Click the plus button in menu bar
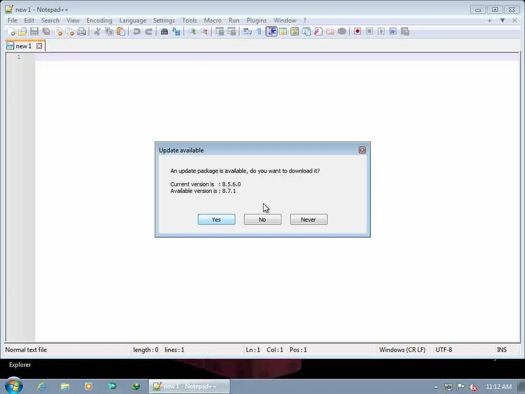The image size is (525, 394). (490, 21)
